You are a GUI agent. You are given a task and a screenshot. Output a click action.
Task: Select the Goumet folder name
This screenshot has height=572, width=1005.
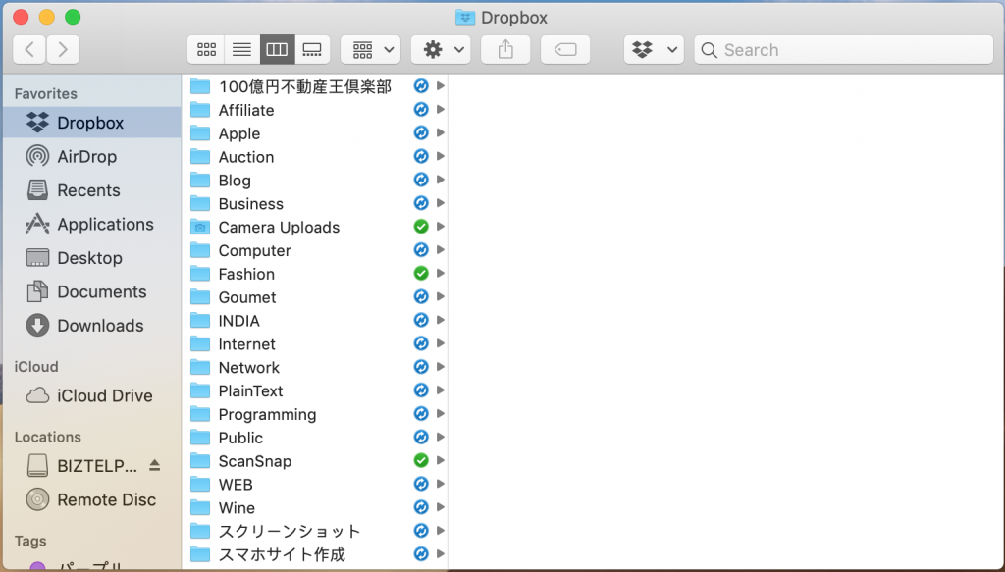247,297
